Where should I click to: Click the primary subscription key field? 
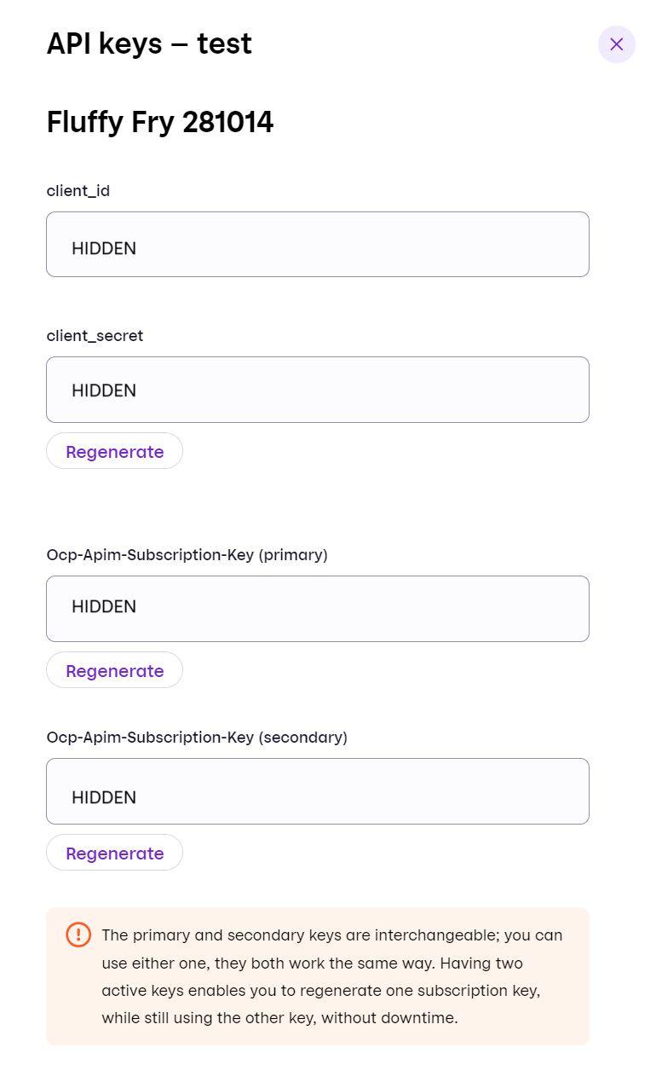point(317,608)
